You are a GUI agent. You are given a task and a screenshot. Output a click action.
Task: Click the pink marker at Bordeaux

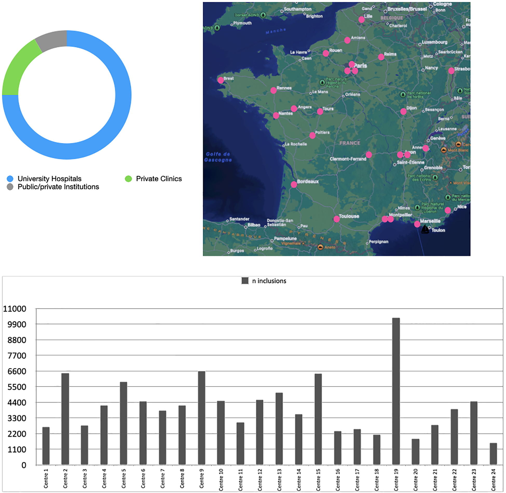point(294,185)
